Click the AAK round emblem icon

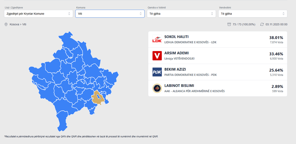click(157, 88)
